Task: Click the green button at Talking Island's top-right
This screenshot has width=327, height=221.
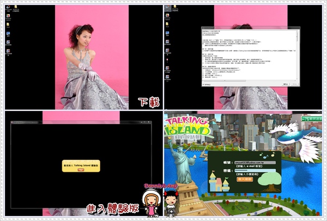Action: tap(312, 119)
